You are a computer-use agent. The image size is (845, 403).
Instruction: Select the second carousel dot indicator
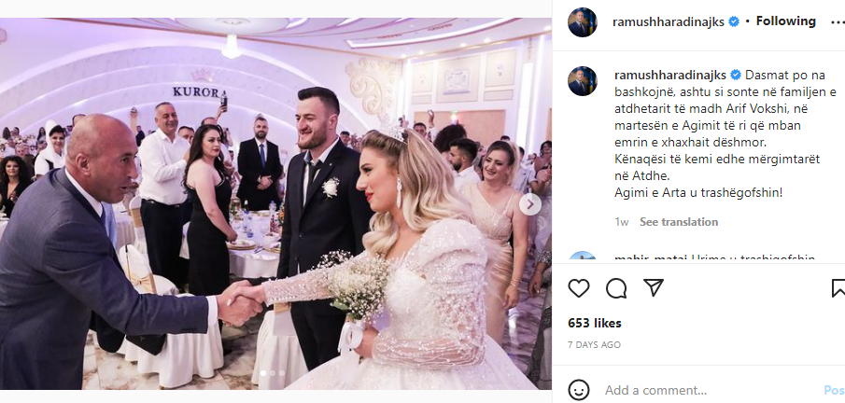coord(272,373)
